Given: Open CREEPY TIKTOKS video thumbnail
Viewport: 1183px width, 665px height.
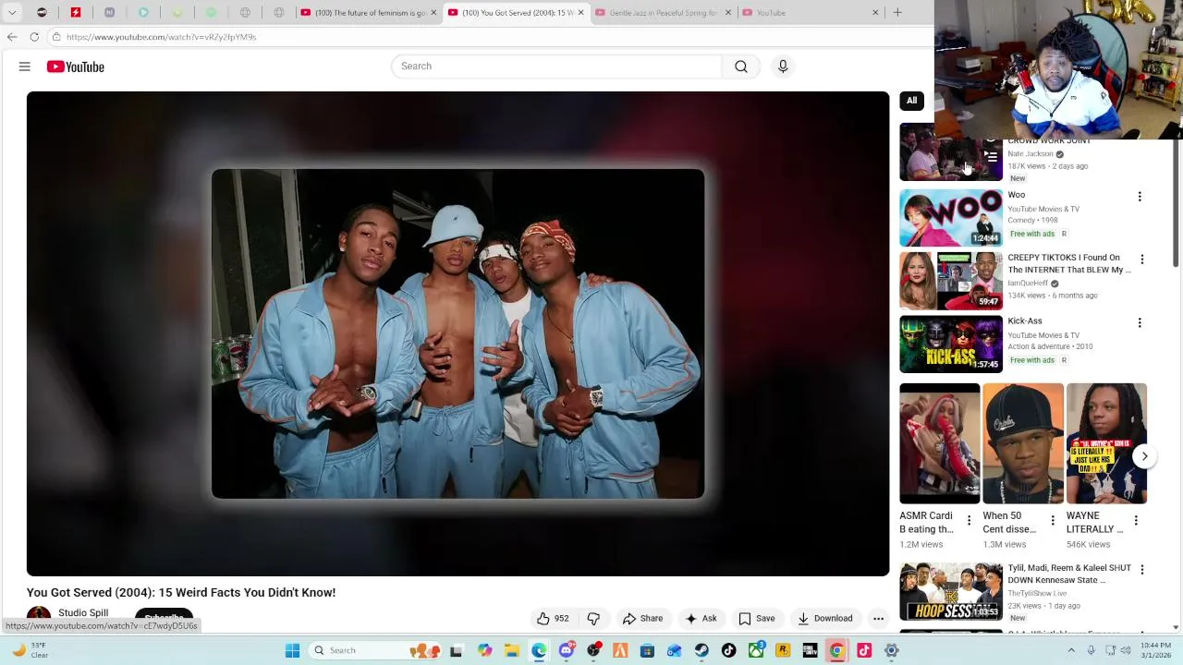Looking at the screenshot, I should click(951, 281).
